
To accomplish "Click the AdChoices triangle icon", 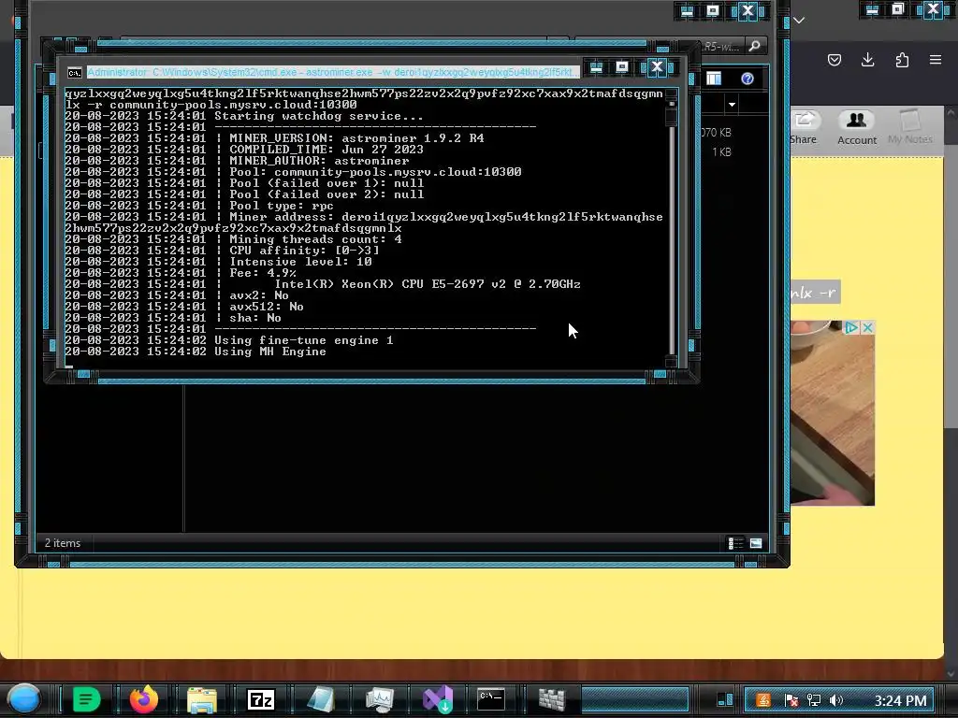I will coord(851,328).
